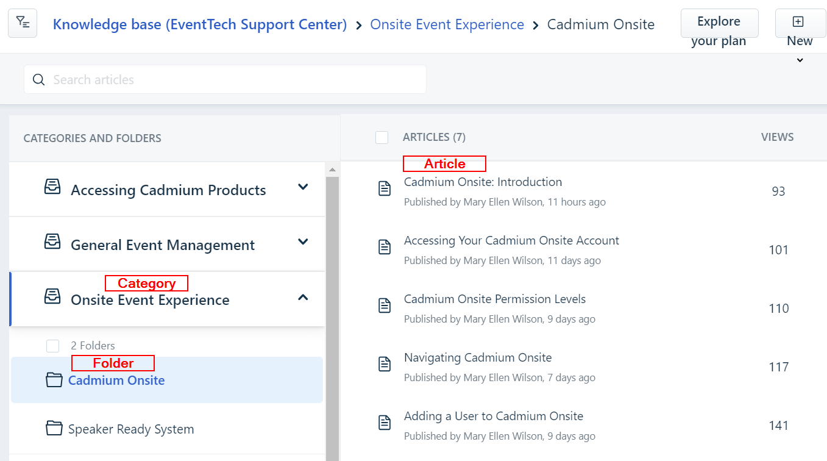Click the plus icon above New

(798, 22)
